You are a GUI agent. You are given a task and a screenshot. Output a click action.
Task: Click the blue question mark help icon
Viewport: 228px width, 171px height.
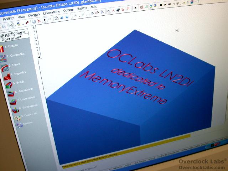67,17
